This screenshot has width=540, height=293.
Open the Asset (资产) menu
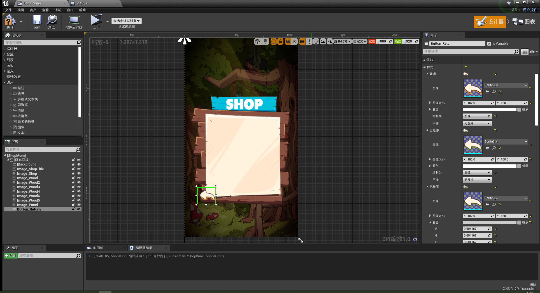[33, 10]
